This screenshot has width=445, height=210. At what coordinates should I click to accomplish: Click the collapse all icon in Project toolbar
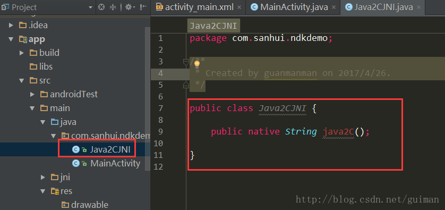[x=113, y=7]
